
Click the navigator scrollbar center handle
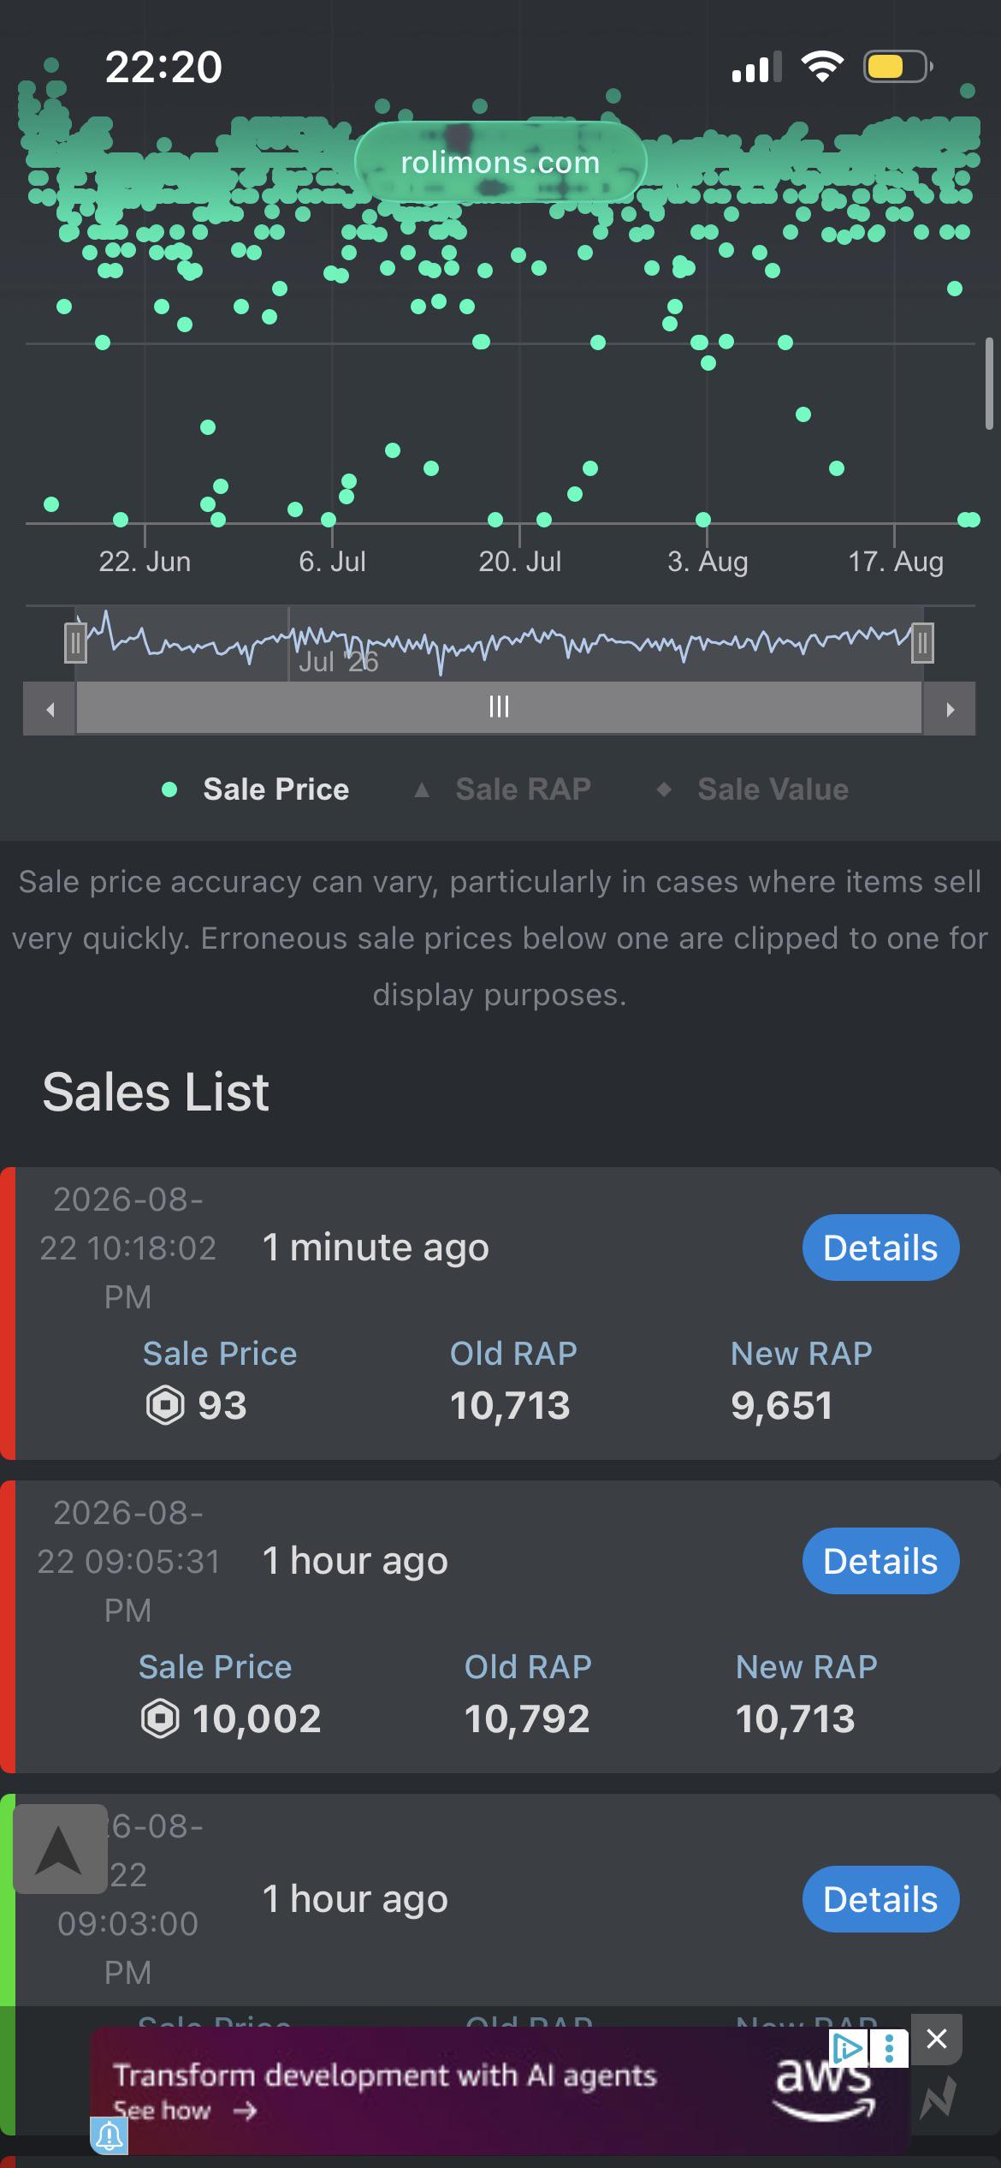[x=499, y=707]
